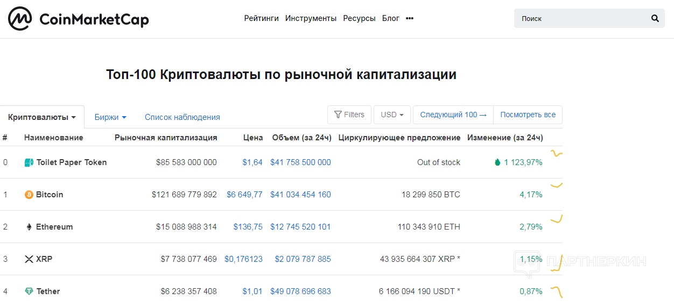Click Toilet Paper volume $41 758 500 000
This screenshot has width=674, height=307.
300,162
